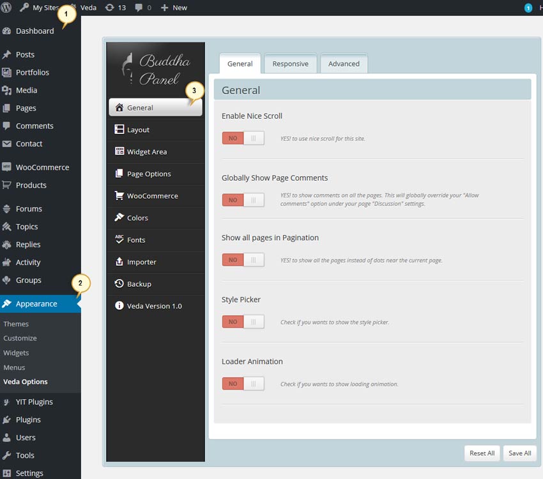Open the Importer panel
Image resolution: width=543 pixels, height=479 pixels.
(120, 262)
